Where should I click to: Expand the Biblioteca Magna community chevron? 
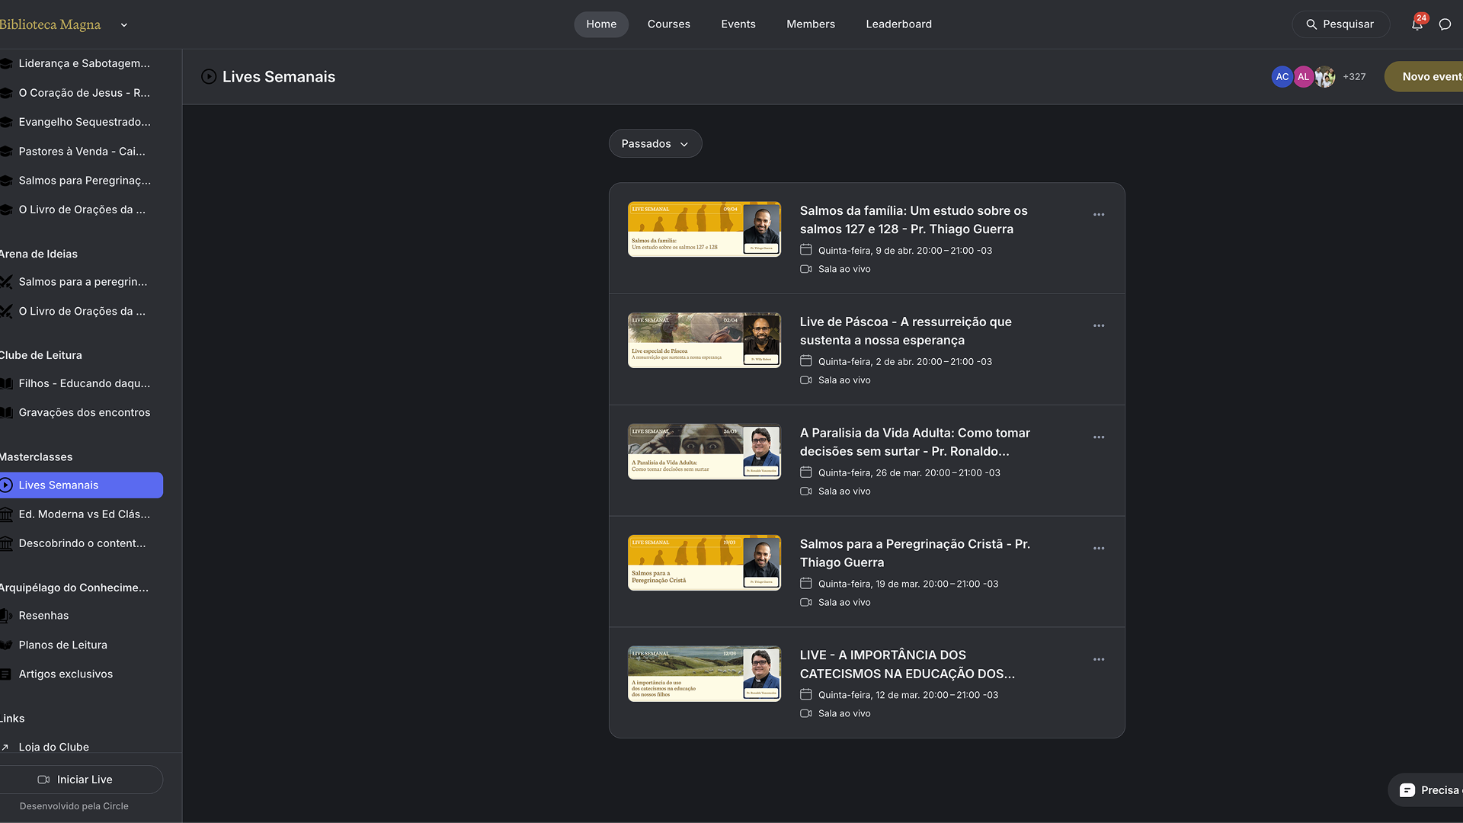click(124, 25)
